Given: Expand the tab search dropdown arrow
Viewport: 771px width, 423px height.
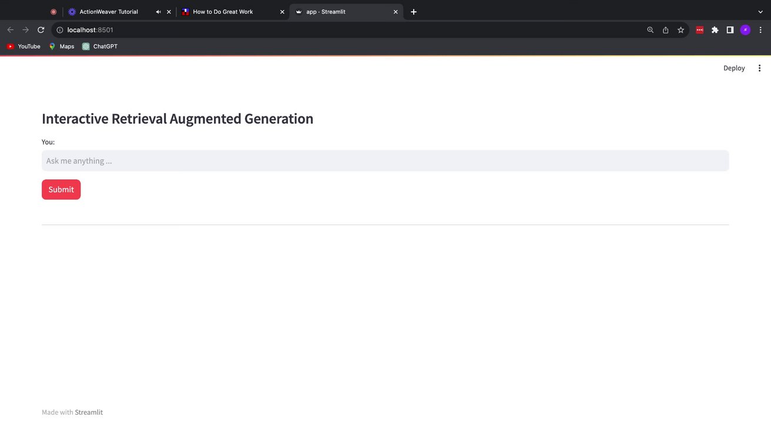Looking at the screenshot, I should pyautogui.click(x=760, y=12).
